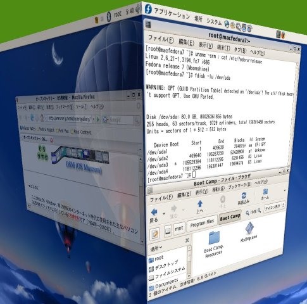
Task: Click the 上へ up arrow icon
Action: click(200, 204)
